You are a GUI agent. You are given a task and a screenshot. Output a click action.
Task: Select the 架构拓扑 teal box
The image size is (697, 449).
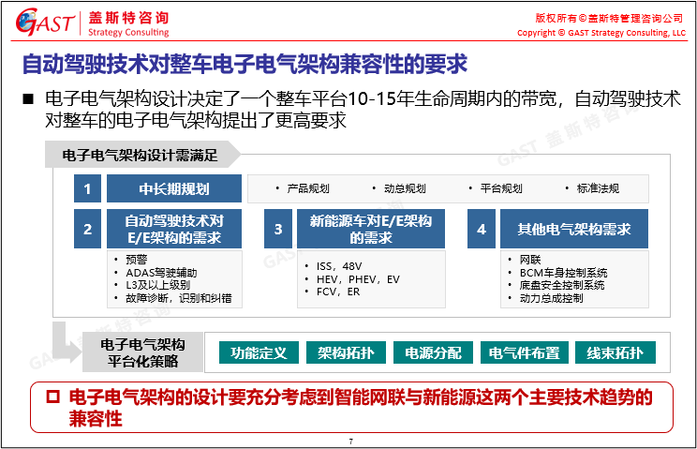click(346, 352)
